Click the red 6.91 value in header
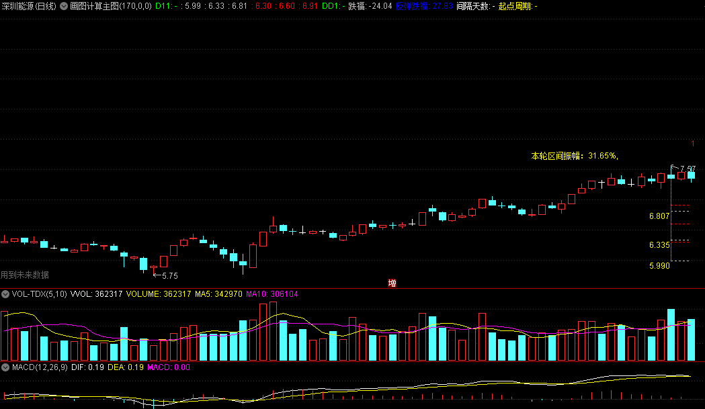The height and width of the screenshot is (409, 705). 310,6
